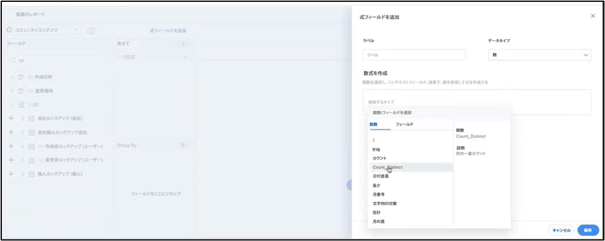
Task: Open the データタイプ dropdown showing 数
Action: click(539, 55)
